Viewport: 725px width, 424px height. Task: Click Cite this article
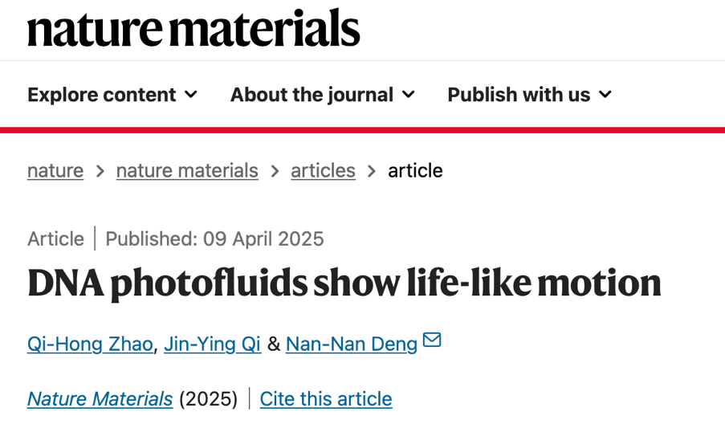[x=326, y=398]
